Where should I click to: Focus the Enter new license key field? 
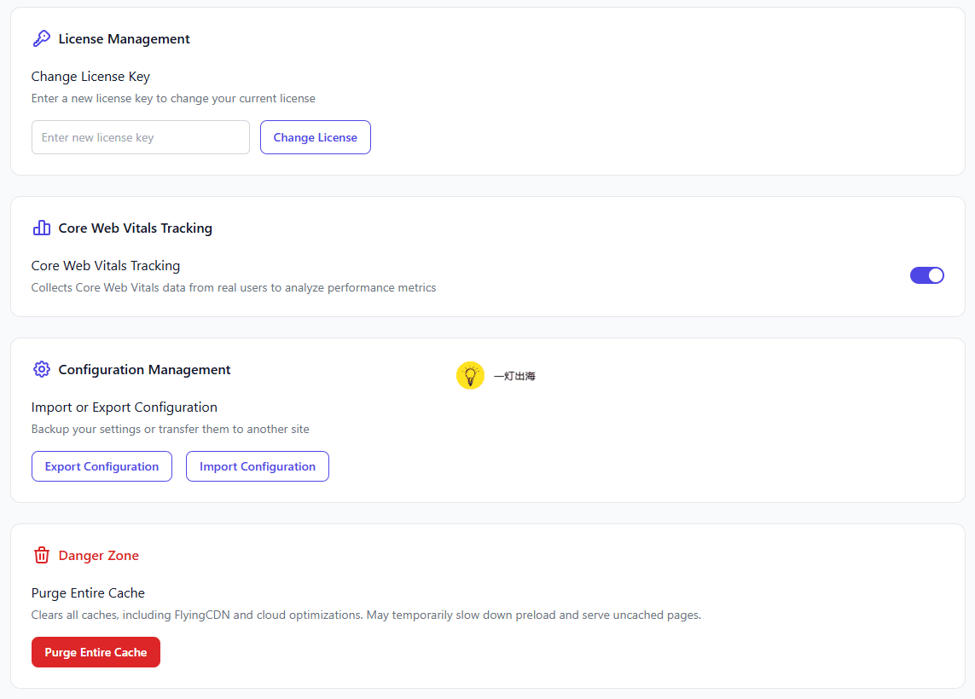tap(141, 137)
